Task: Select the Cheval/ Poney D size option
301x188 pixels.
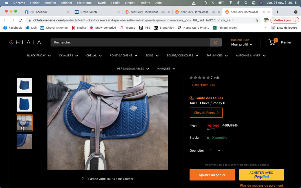Action: [x=206, y=113]
